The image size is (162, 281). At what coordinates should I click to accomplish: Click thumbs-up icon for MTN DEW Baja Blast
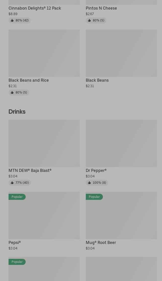(12, 183)
